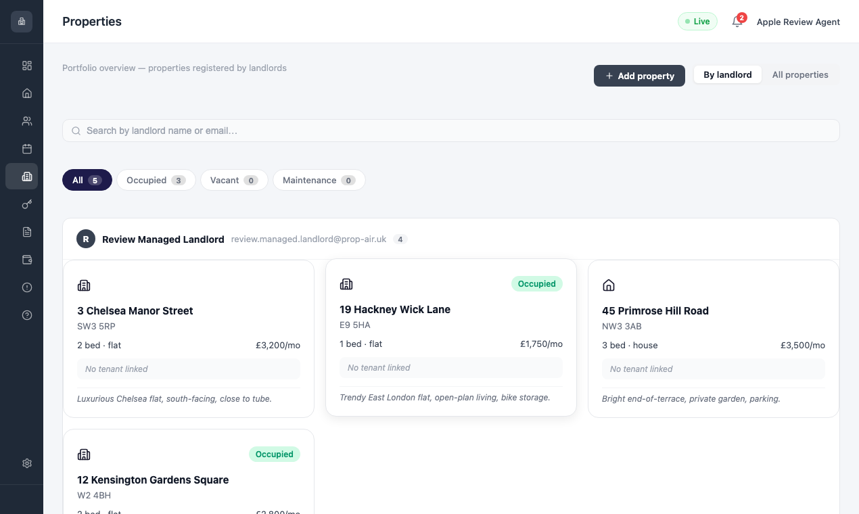
Task: Open the key icon in sidebar
Action: coord(27,204)
